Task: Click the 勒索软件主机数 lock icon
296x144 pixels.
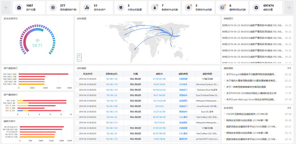Action: tap(155, 8)
